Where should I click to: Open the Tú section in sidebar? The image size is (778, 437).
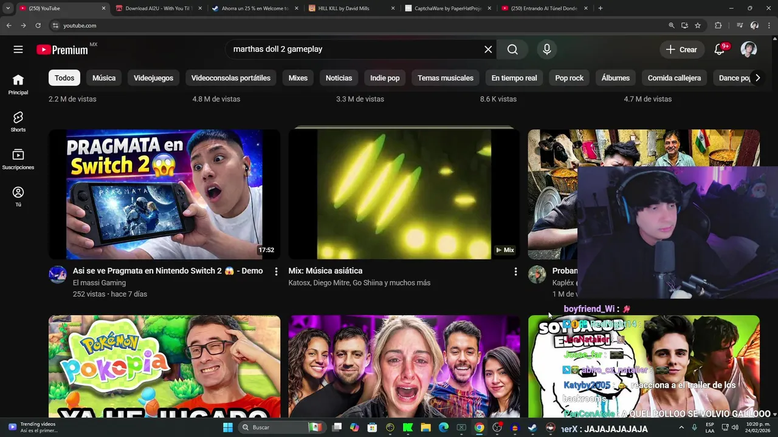click(x=18, y=197)
